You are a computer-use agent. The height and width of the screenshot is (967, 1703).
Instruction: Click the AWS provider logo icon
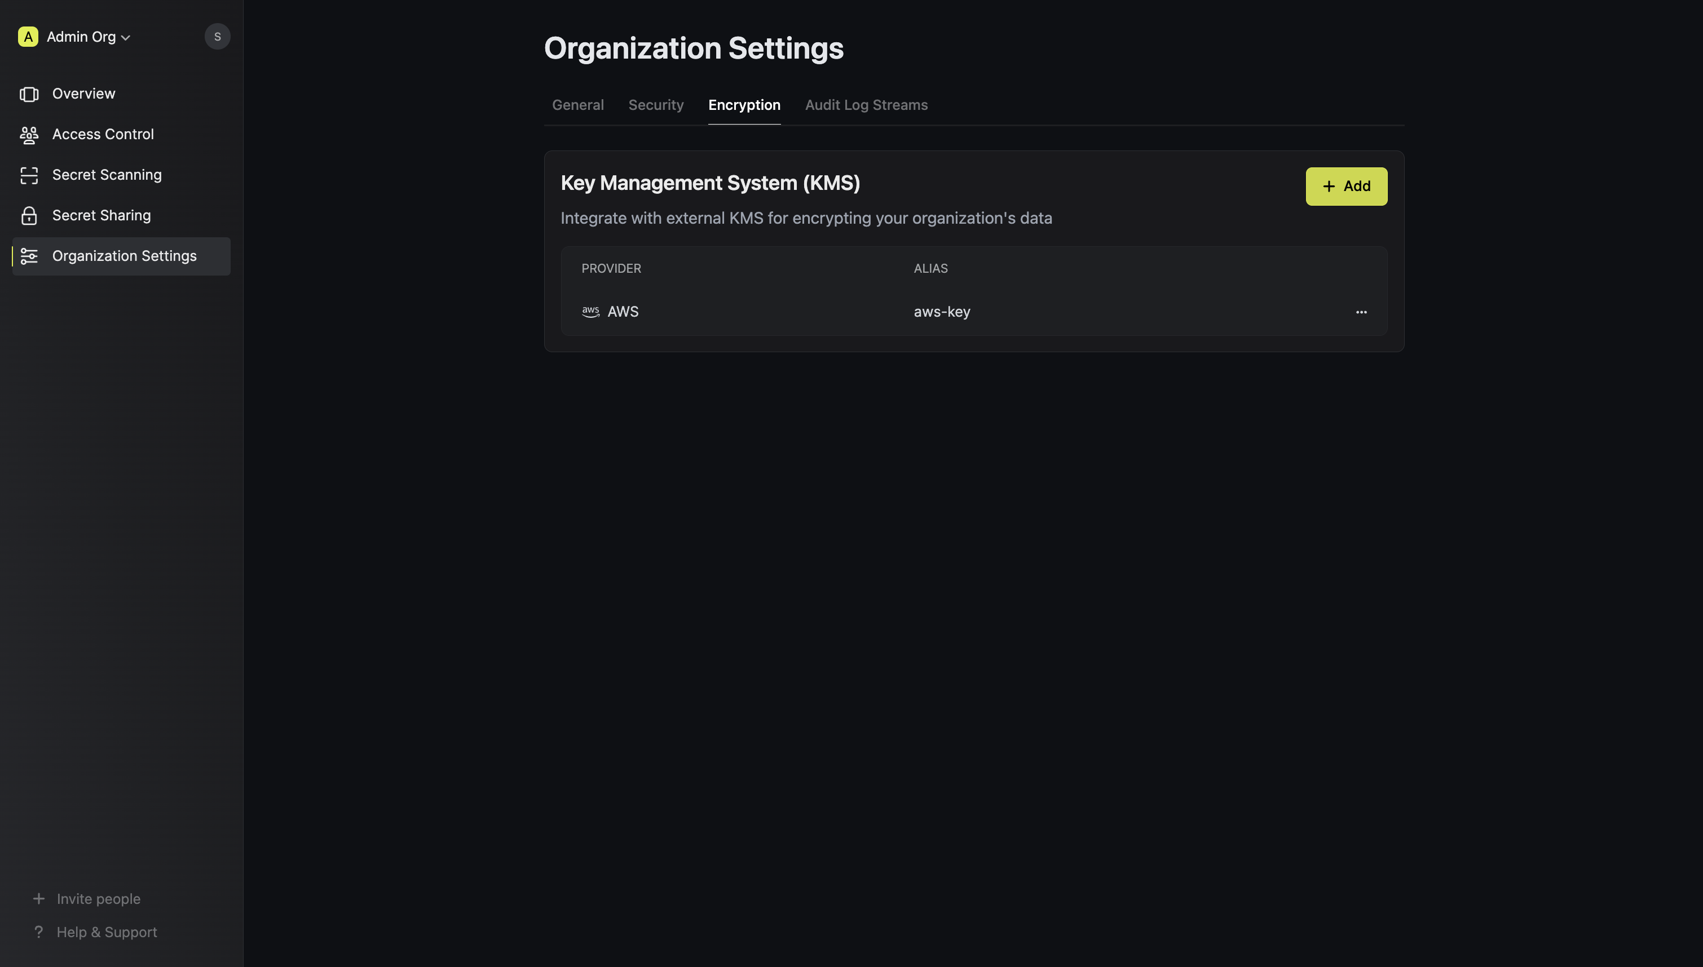591,312
